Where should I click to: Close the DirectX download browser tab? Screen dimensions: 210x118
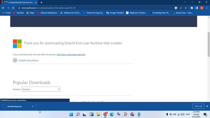(35, 3)
